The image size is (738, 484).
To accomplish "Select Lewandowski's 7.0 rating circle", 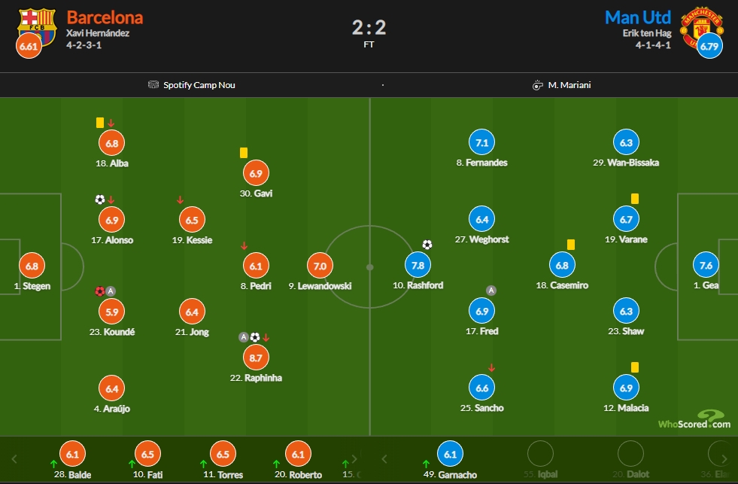I will click(x=320, y=266).
